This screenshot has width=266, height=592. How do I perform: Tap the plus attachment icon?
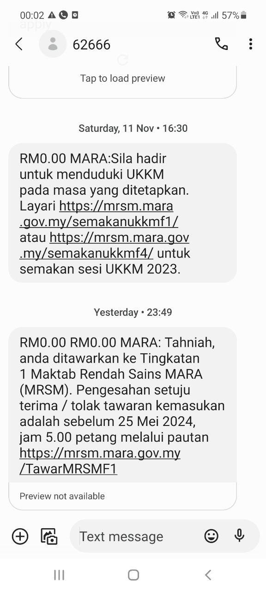(20, 536)
